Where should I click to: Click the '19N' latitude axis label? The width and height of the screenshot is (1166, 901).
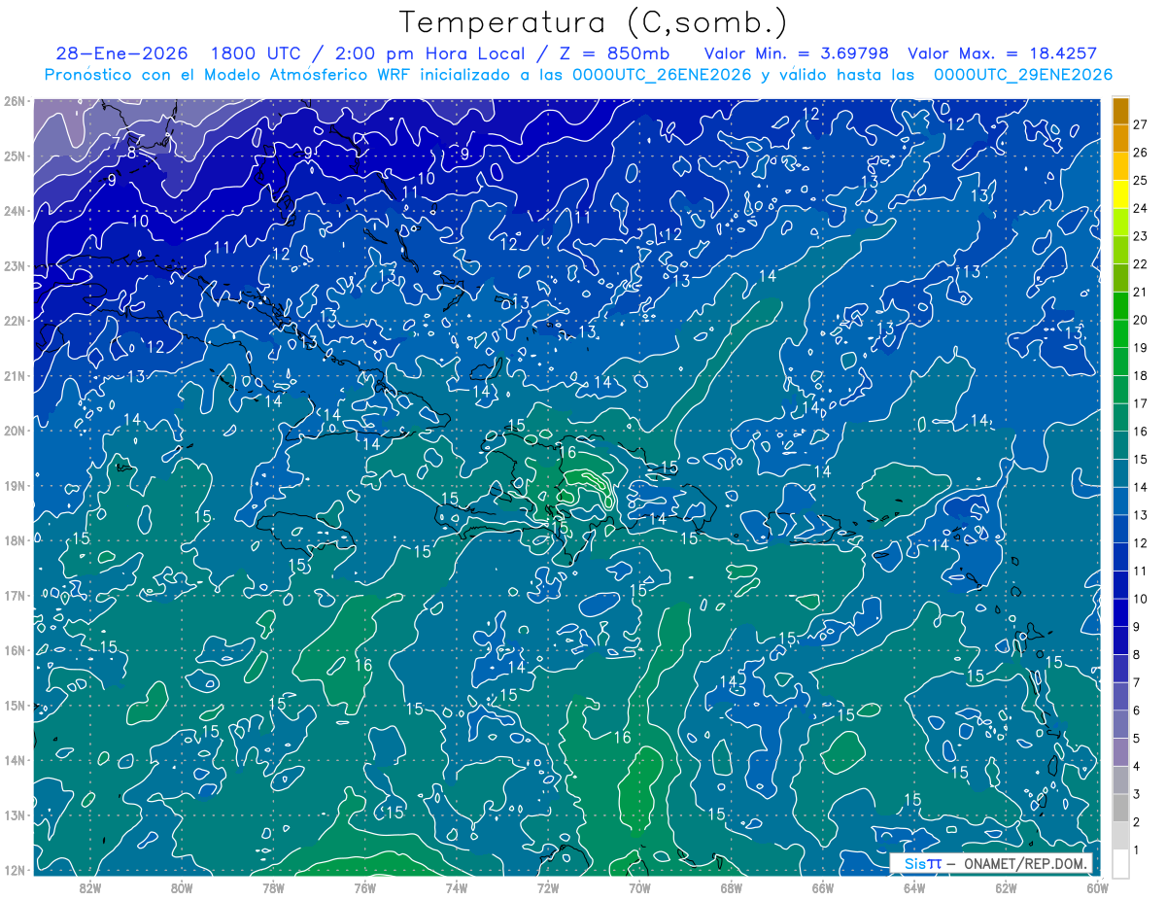(15, 486)
